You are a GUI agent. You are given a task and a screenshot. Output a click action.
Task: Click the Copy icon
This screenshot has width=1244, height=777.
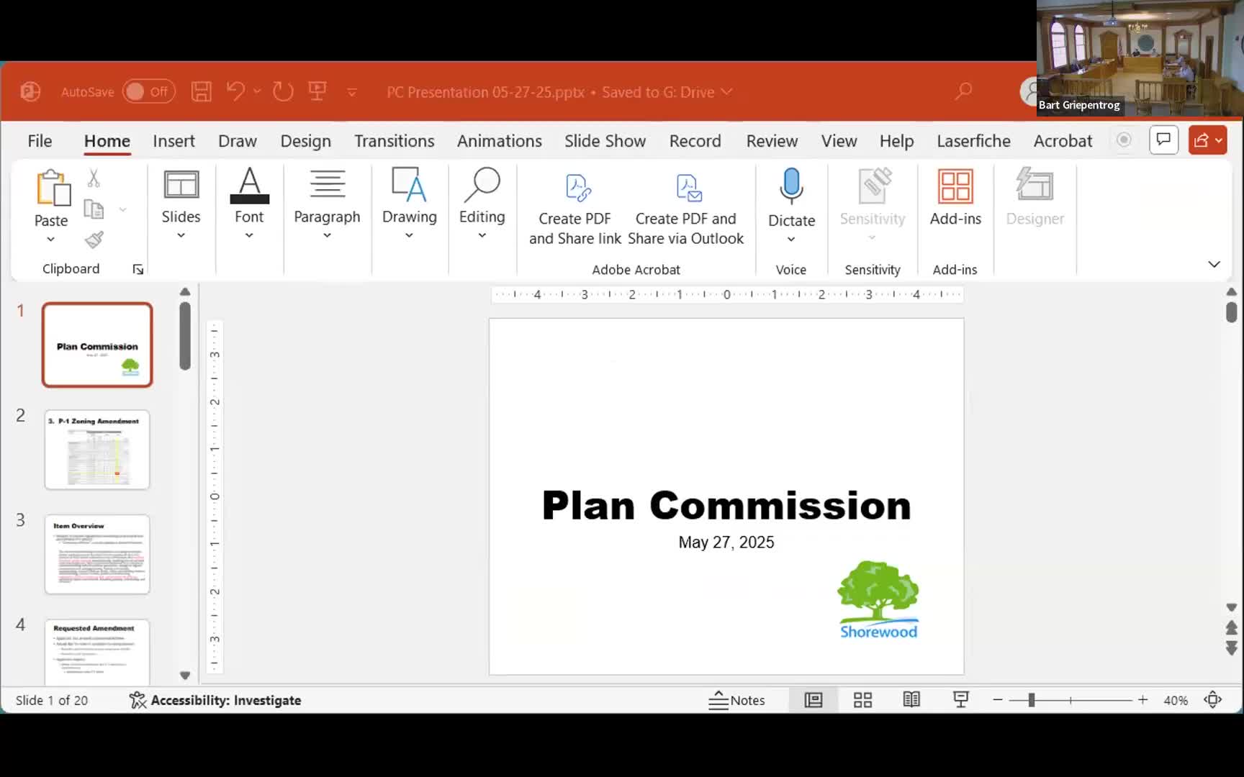[94, 209]
